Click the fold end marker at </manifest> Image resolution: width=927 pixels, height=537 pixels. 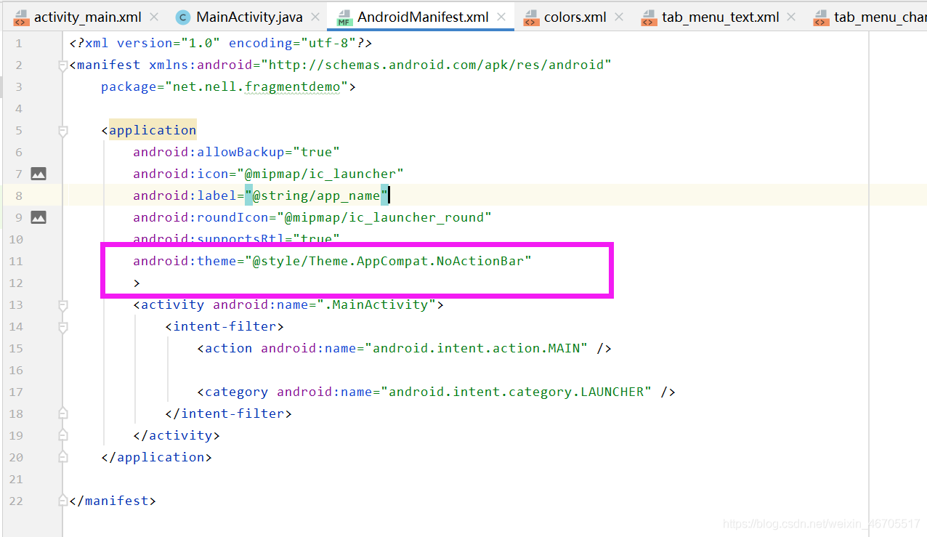[63, 501]
